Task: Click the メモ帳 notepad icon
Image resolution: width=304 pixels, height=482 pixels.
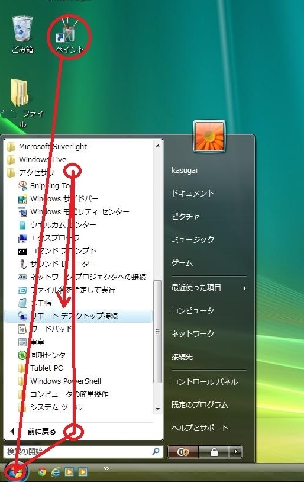Action: [x=22, y=303]
